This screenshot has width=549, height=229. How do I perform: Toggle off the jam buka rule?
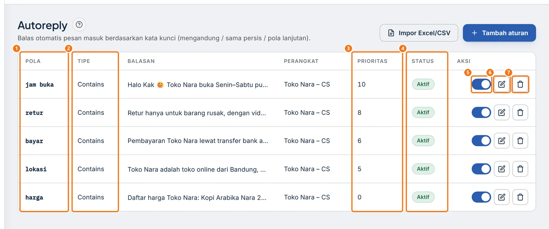coord(481,85)
